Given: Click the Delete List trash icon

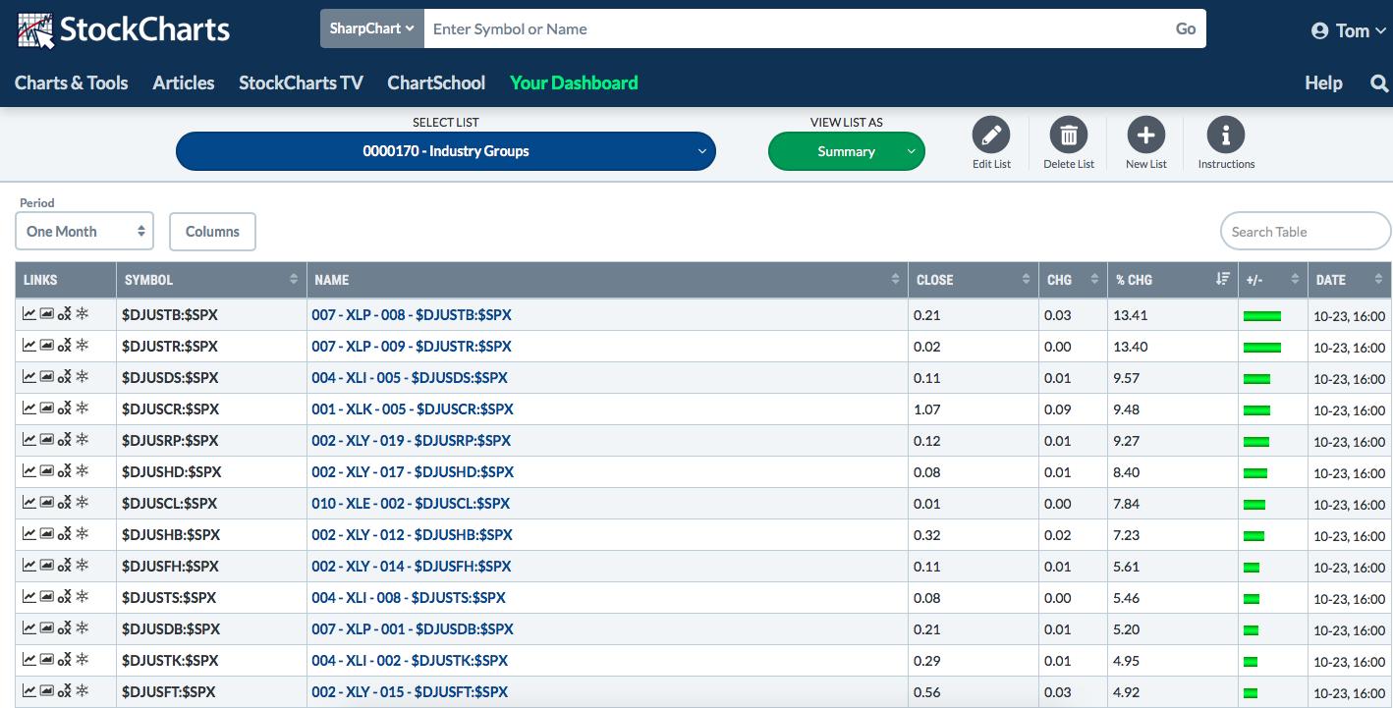Looking at the screenshot, I should [x=1069, y=135].
